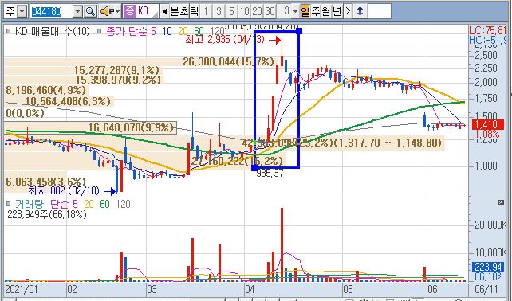Click the blue 223.94 volume axis tag
512x301 pixels.
[487, 268]
